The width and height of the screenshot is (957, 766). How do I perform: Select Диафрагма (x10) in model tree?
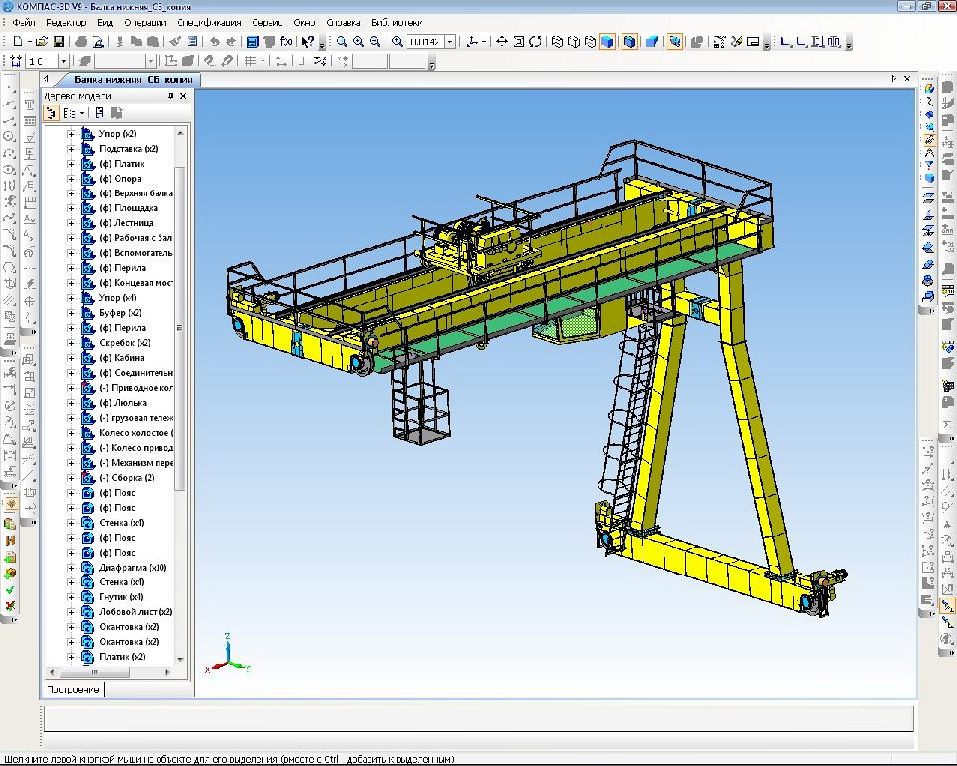pyautogui.click(x=133, y=568)
